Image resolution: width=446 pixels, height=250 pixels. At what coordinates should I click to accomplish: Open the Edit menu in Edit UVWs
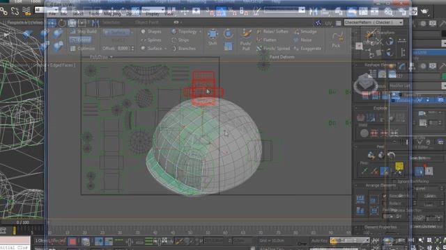click(x=64, y=13)
